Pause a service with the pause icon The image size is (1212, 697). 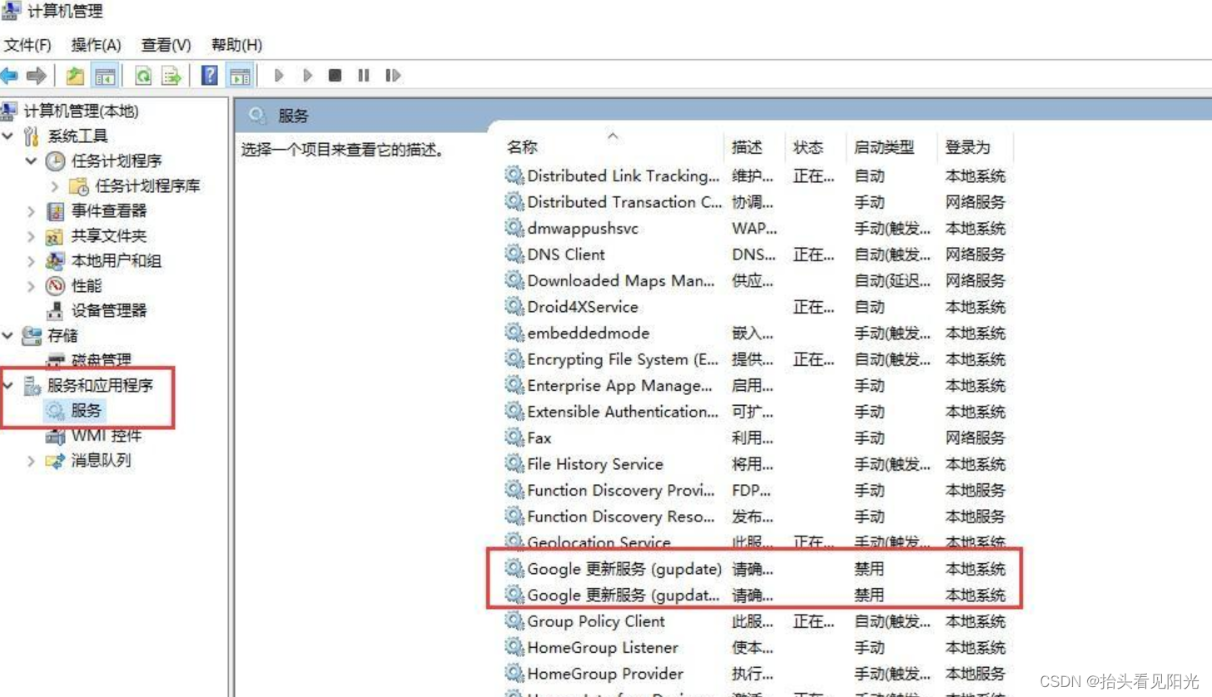(x=364, y=76)
